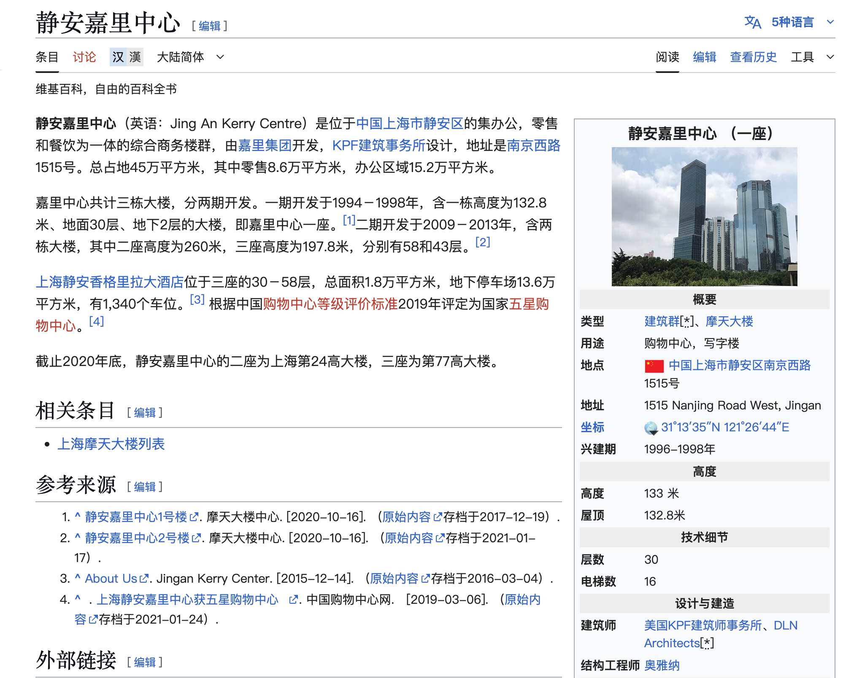This screenshot has height=678, width=854.
Task: Open 美国KPF建筑师事务所 infobox link
Action: point(703,625)
